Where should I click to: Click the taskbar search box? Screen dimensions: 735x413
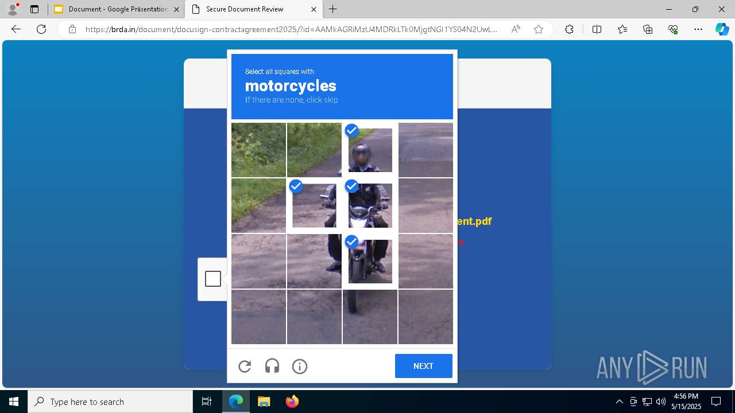coord(110,402)
